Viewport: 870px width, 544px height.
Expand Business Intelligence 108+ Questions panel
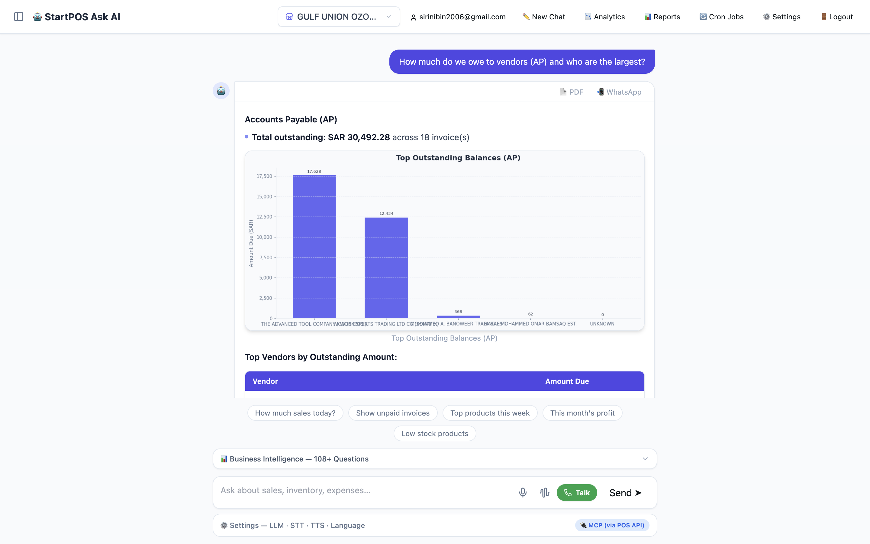[435, 459]
